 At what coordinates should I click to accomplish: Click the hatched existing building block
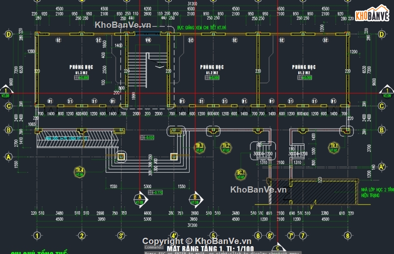click(x=313, y=192)
